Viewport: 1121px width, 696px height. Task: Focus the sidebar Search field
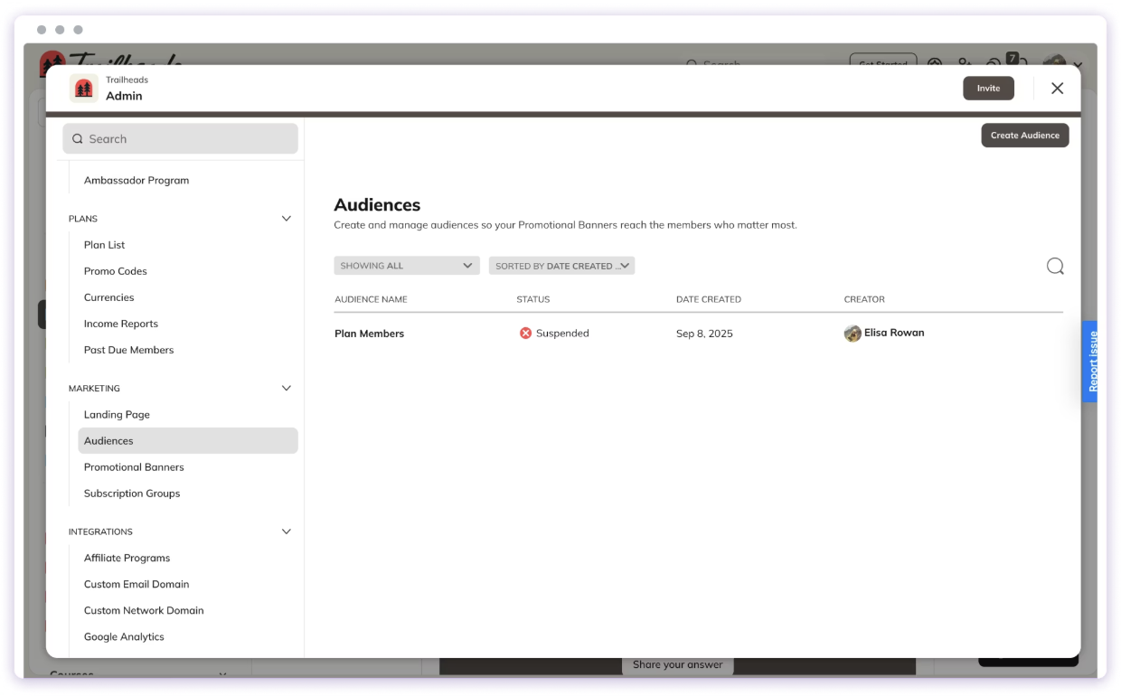(180, 139)
